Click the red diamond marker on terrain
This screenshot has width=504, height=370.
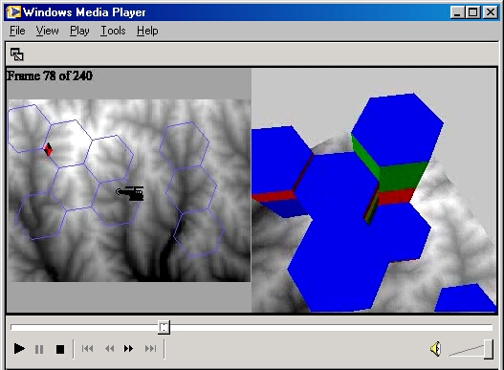pyautogui.click(x=48, y=149)
